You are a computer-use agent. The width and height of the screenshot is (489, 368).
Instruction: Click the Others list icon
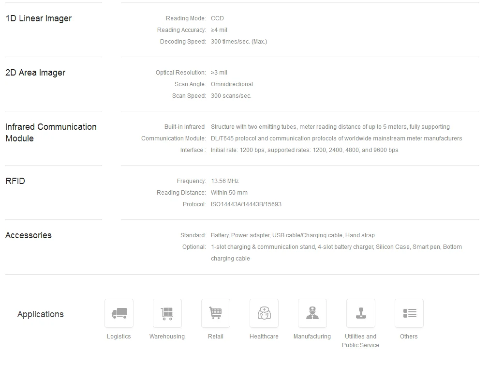click(409, 313)
